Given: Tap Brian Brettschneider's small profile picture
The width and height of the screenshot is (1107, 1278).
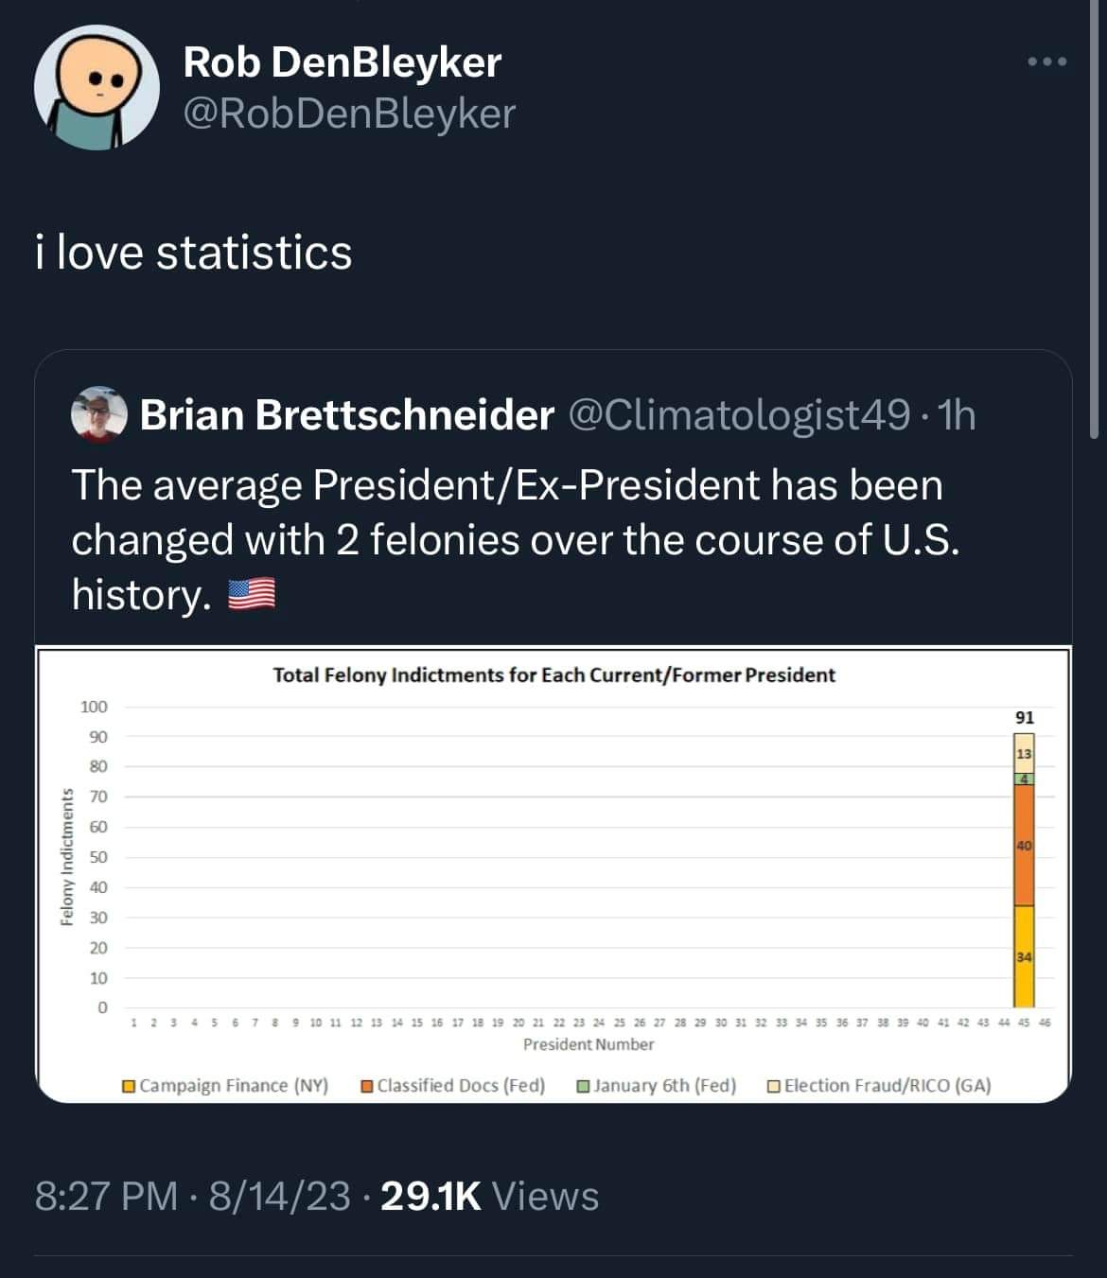Looking at the screenshot, I should pyautogui.click(x=98, y=414).
